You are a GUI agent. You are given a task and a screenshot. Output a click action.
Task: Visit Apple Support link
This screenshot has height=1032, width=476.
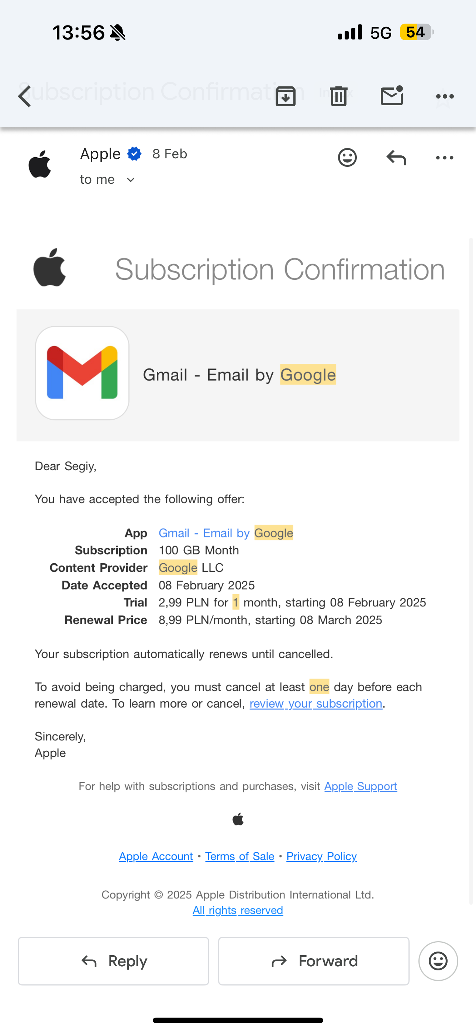[x=361, y=786]
